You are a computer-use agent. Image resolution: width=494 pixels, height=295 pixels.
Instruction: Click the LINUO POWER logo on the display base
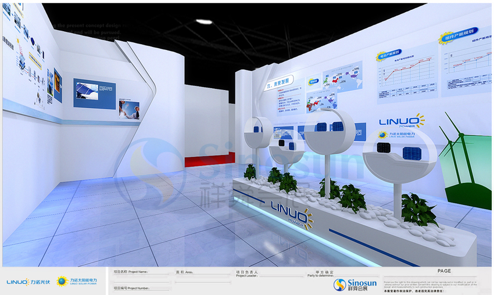292,215
